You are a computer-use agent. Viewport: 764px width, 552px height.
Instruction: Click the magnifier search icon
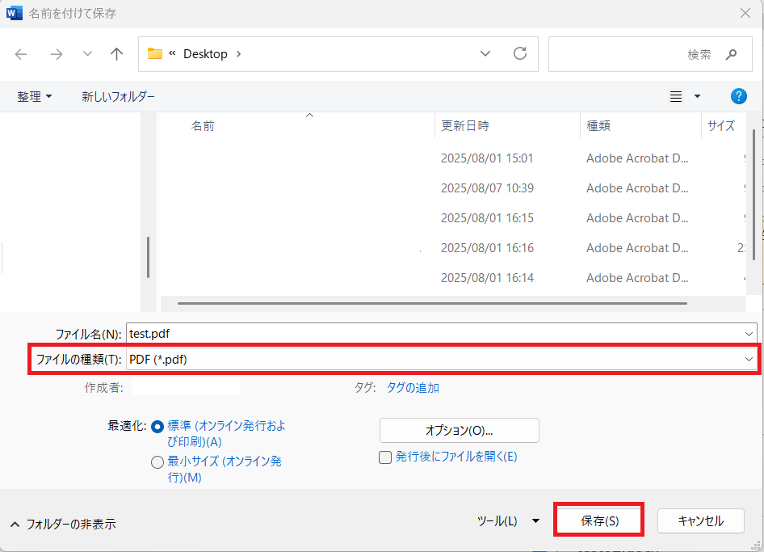click(731, 55)
